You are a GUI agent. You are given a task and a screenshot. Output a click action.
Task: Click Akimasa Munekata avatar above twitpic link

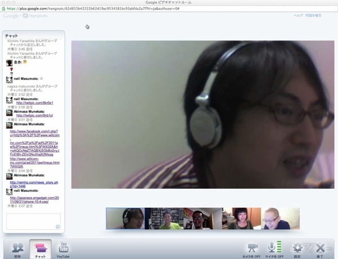pos(9,113)
